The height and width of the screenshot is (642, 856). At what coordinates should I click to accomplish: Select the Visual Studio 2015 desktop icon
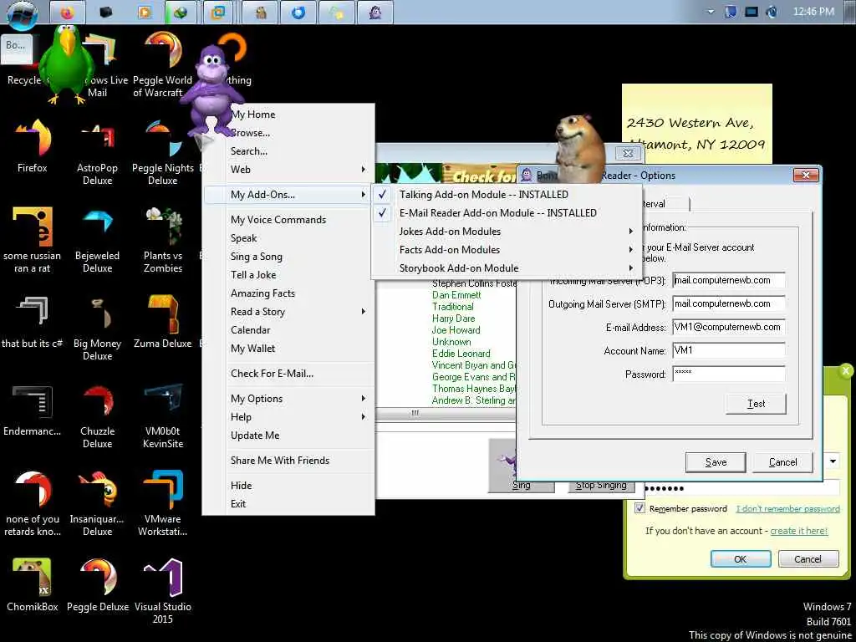163,593
